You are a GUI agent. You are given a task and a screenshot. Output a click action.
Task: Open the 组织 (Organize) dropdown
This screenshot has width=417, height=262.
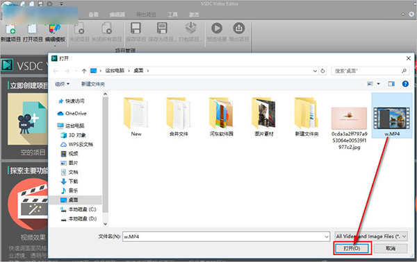[63, 84]
